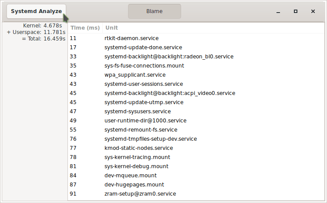Click the Userspace: 11.781s label
327x203 pixels.
pyautogui.click(x=36, y=32)
